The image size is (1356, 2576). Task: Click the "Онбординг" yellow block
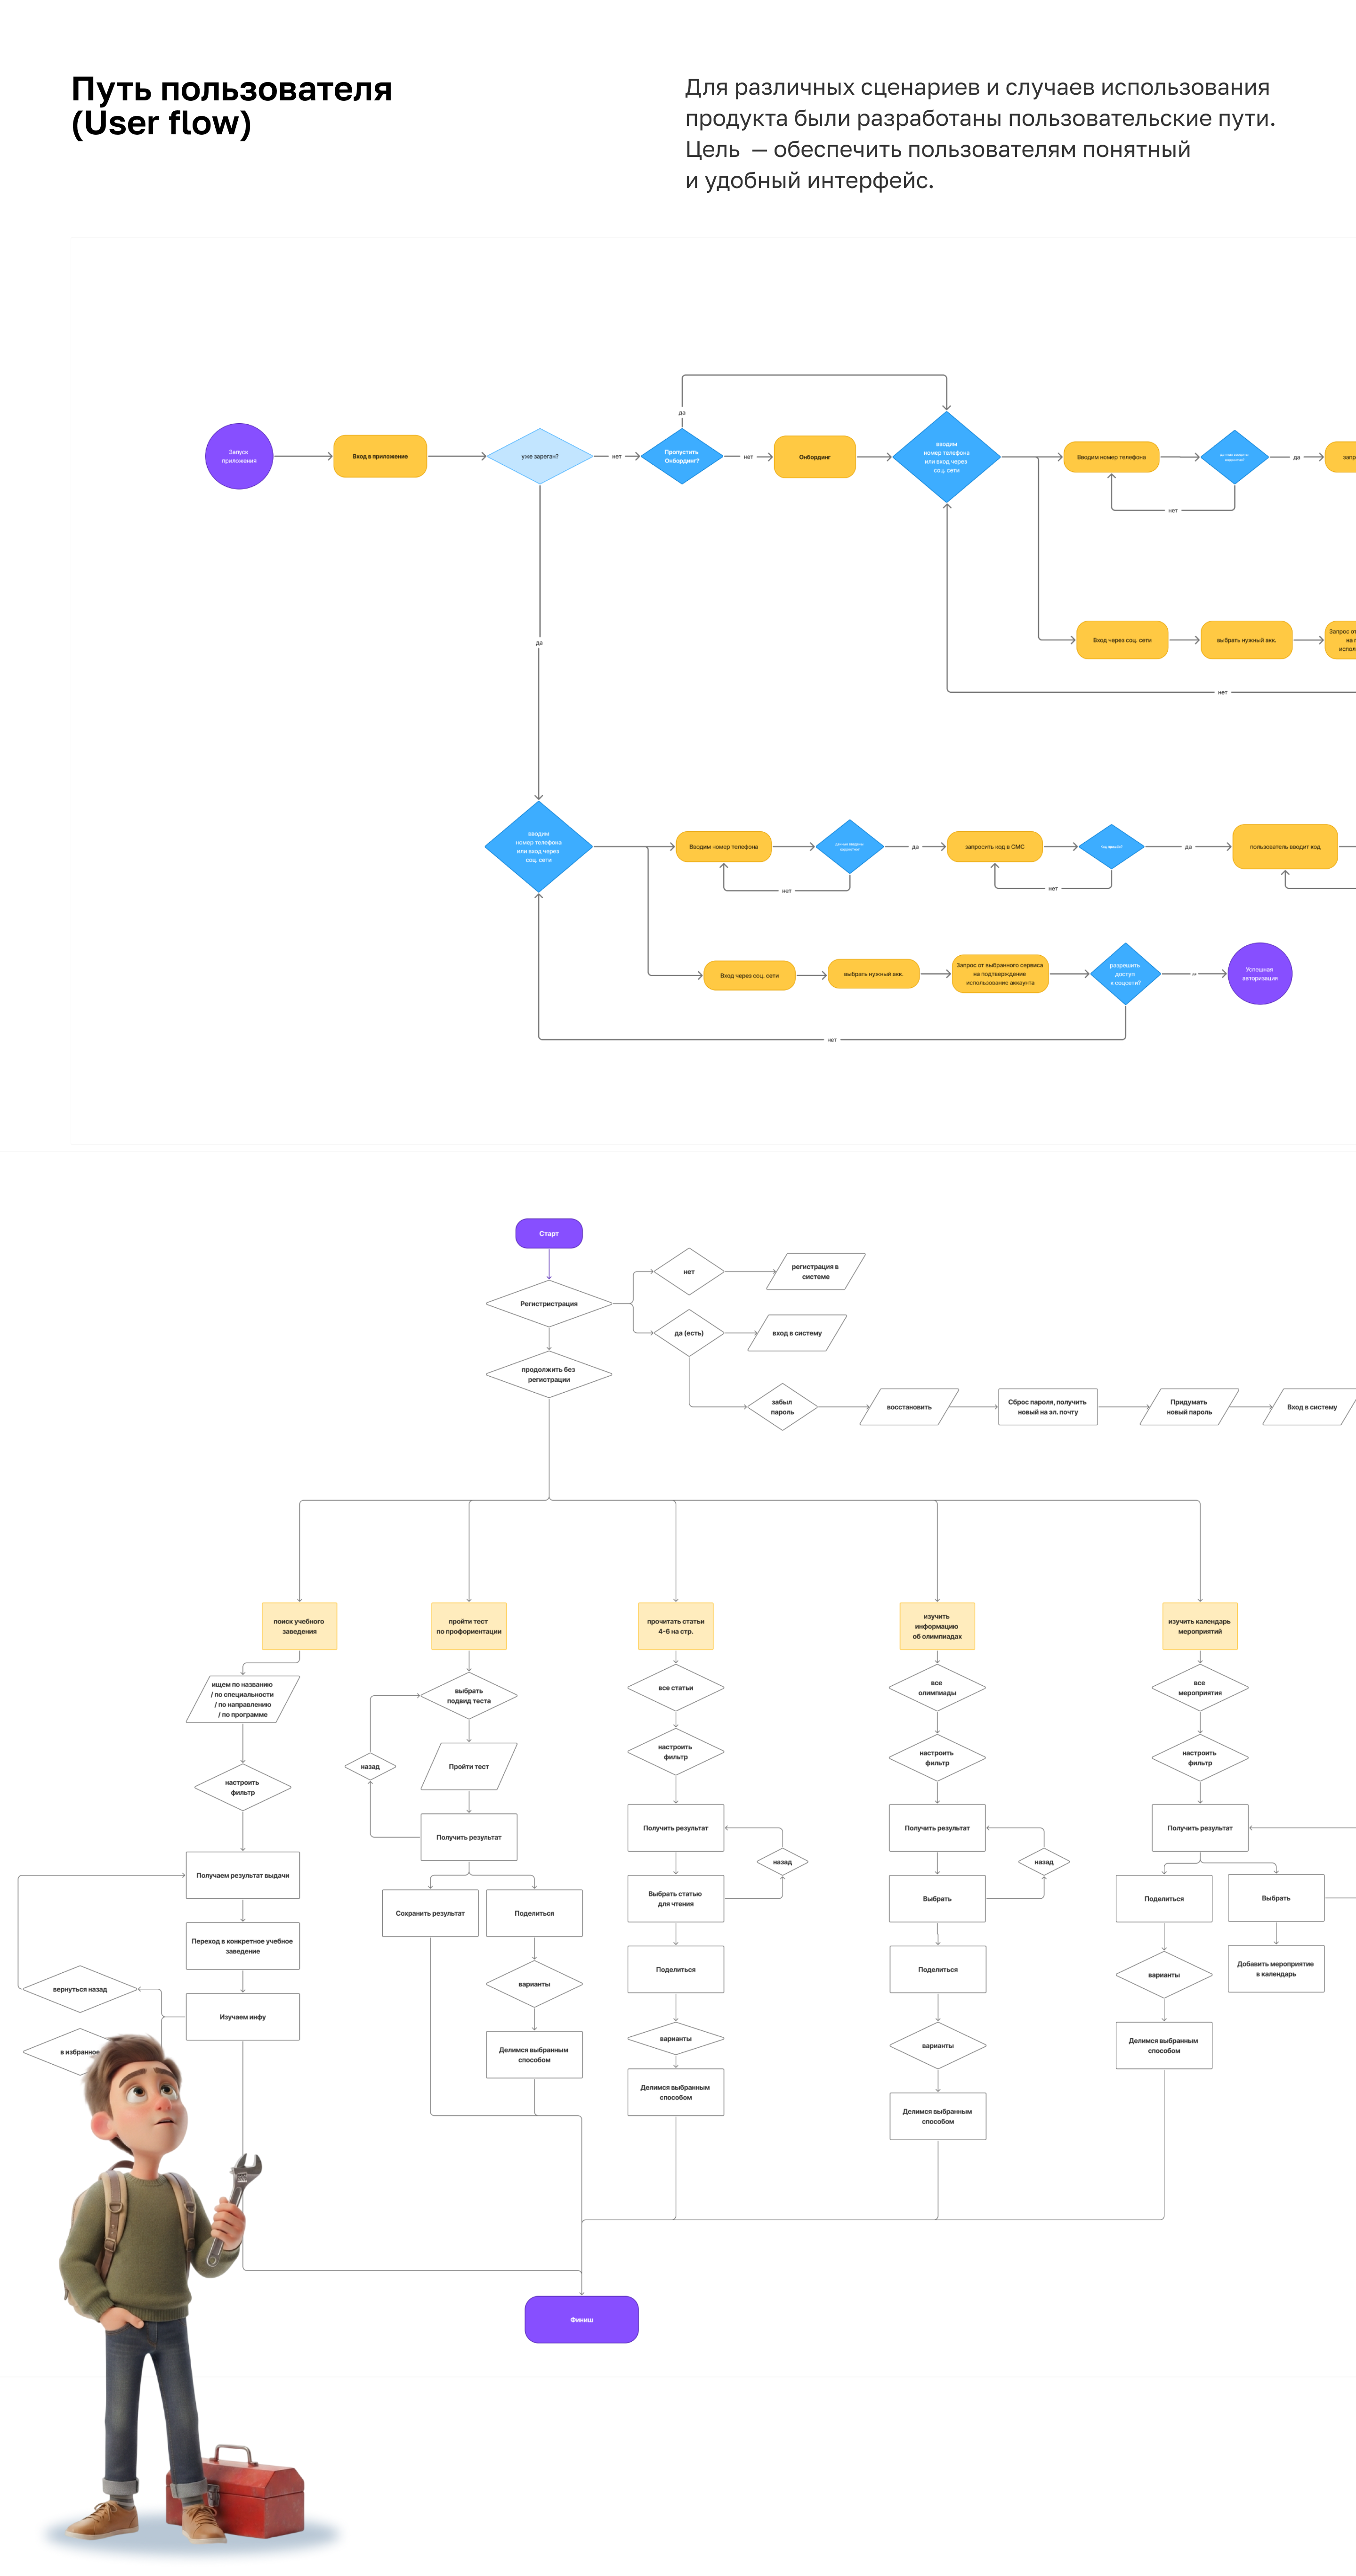pos(815,457)
